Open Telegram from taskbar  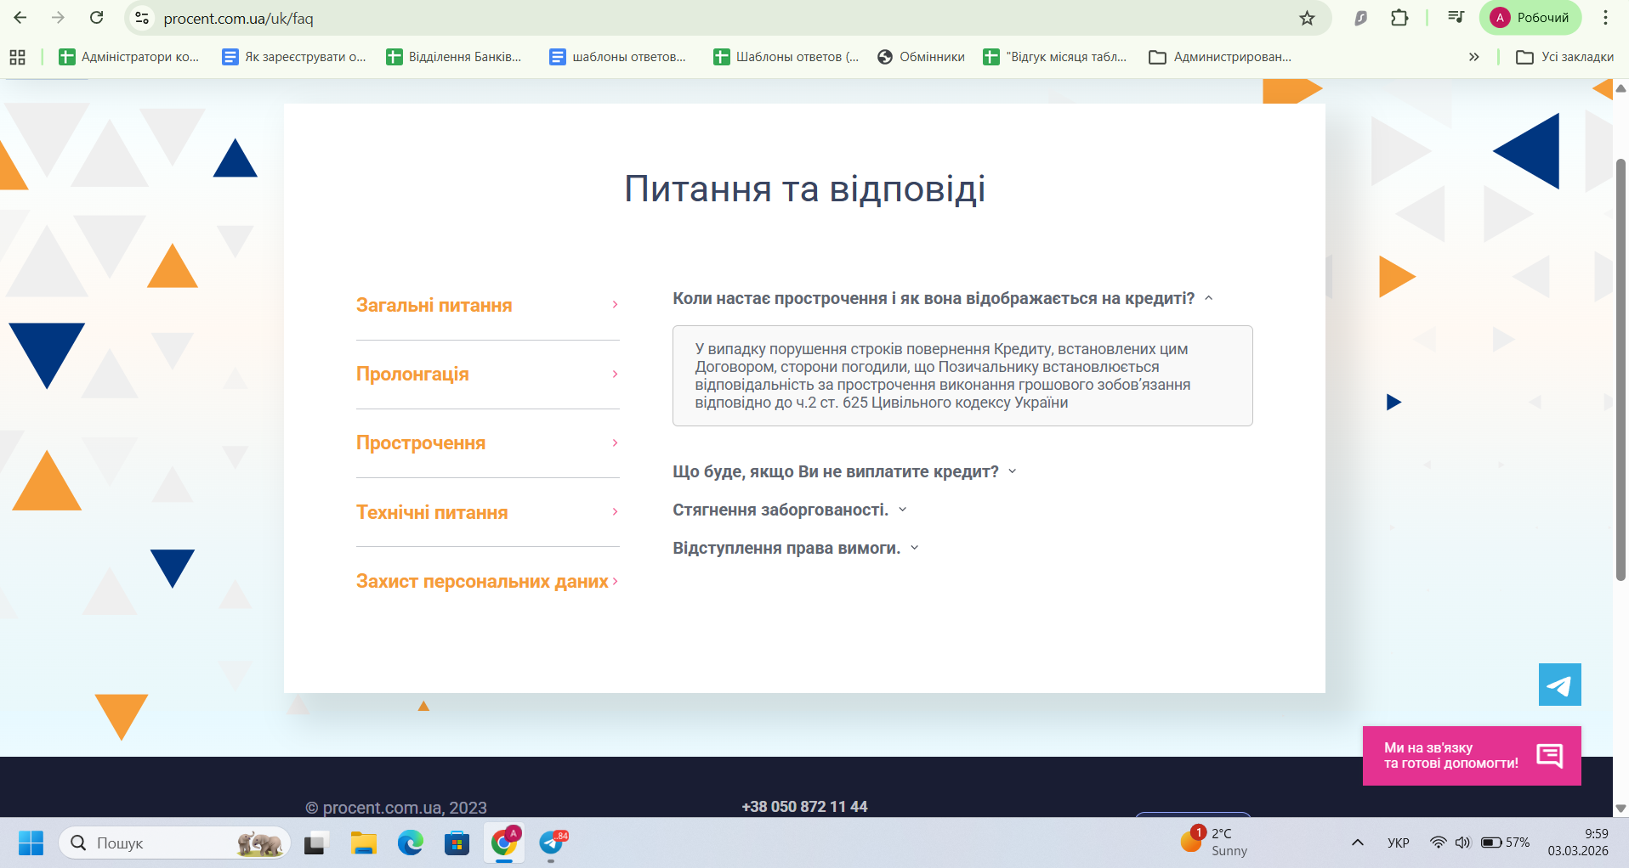click(552, 843)
